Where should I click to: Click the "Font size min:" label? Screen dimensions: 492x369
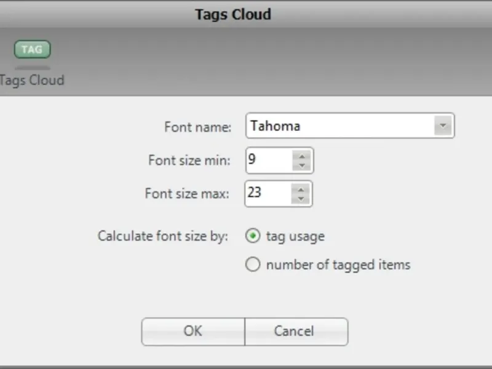coord(189,161)
